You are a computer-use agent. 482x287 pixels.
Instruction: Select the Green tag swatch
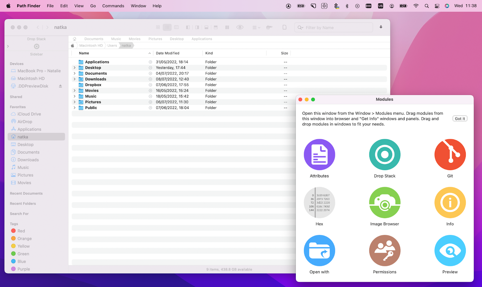tap(14, 254)
